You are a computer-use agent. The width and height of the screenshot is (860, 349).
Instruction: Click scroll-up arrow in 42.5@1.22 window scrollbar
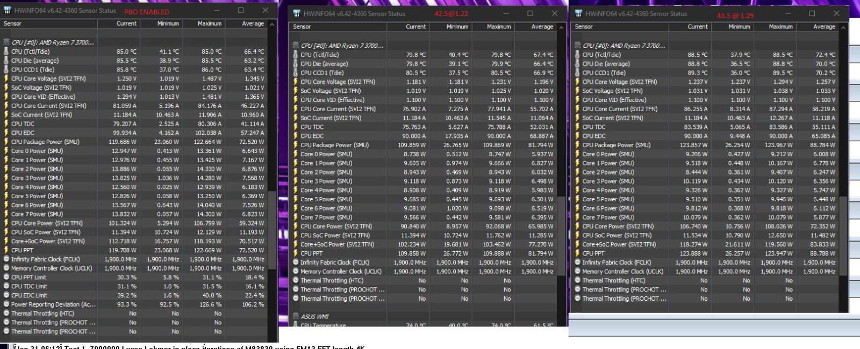pos(562,27)
